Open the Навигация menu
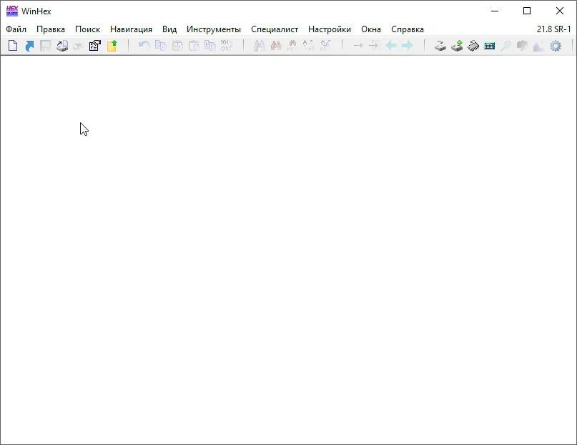This screenshot has height=445, width=577. (131, 29)
